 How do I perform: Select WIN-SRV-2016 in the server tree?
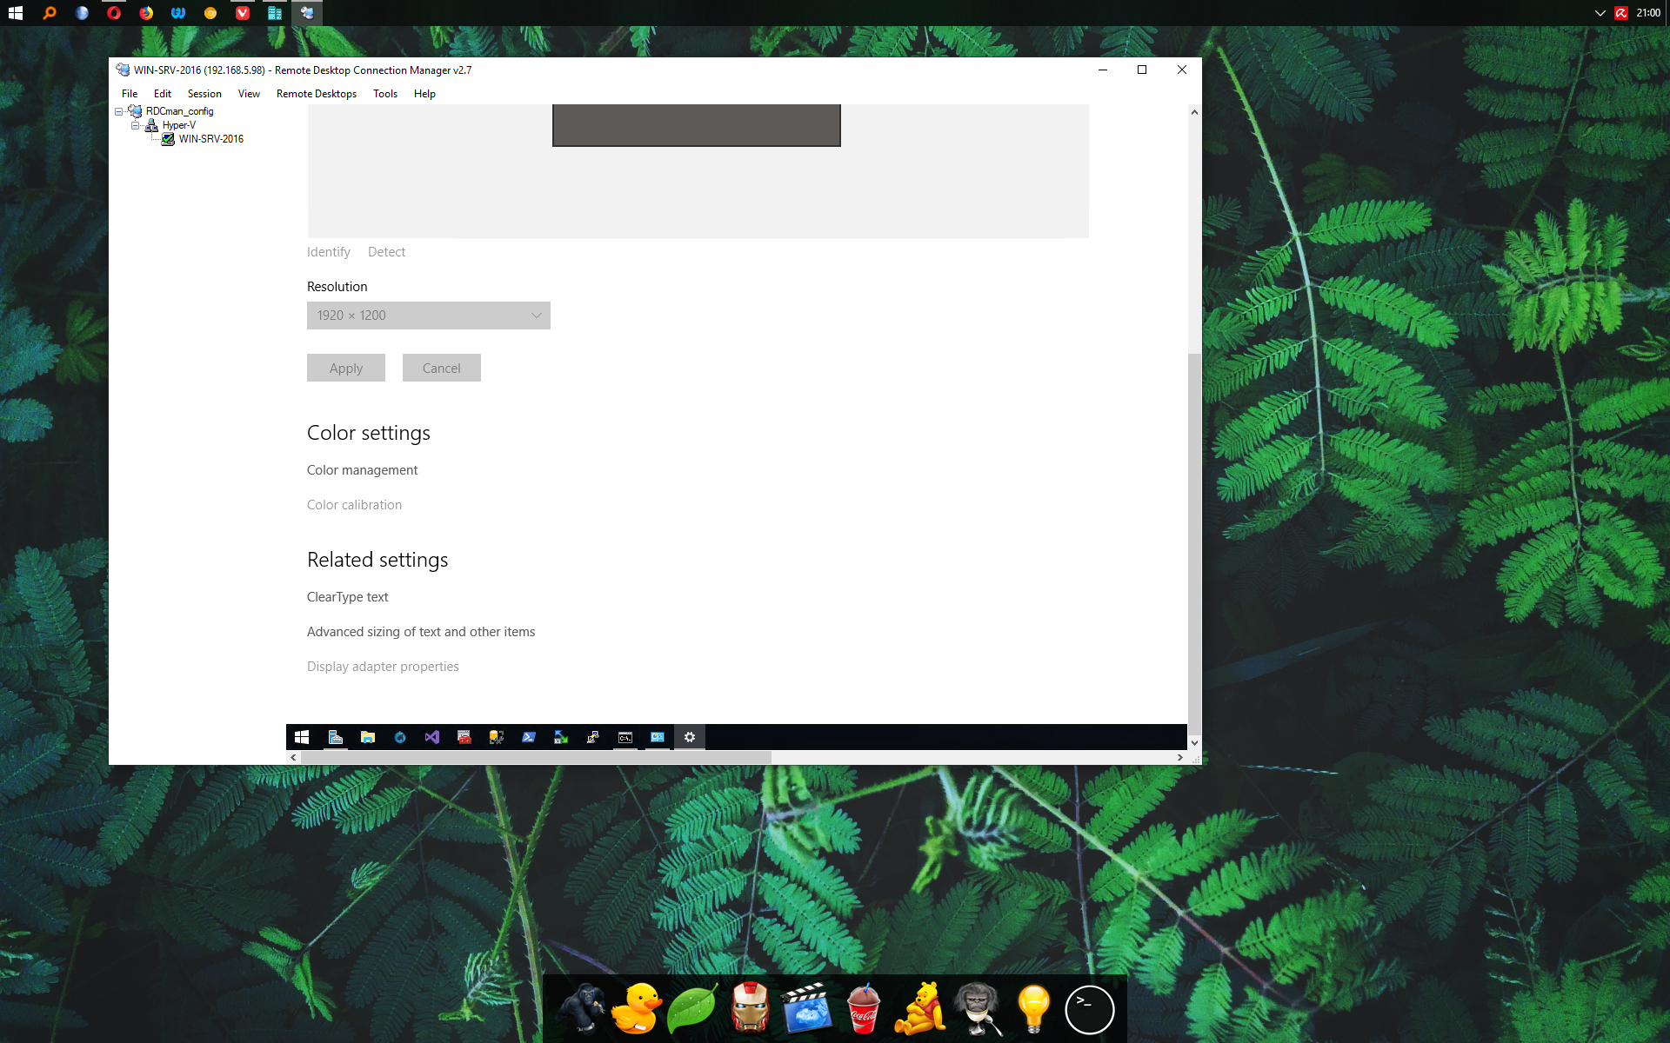(x=210, y=139)
